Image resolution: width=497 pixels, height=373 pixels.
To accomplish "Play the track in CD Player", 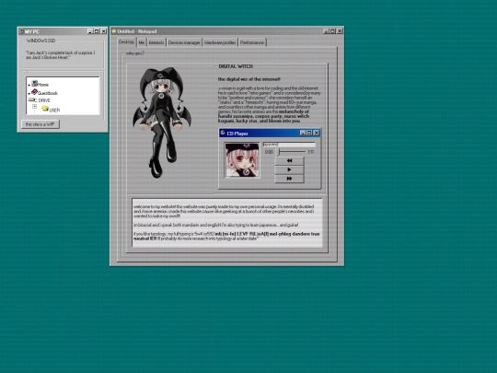I will pos(289,169).
